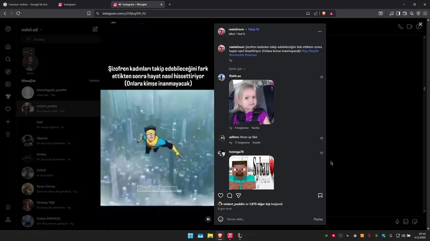Screen dimensions: 430x241
Task: Open the #invincible hashtag link
Action: tap(236, 55)
